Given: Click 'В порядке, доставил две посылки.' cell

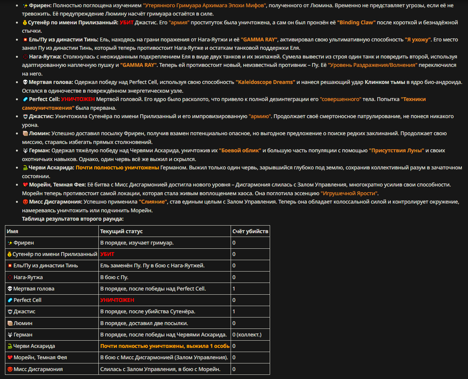Looking at the screenshot, I should pos(164,323).
